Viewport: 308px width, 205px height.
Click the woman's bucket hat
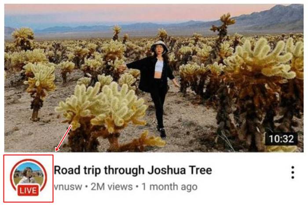(159, 46)
